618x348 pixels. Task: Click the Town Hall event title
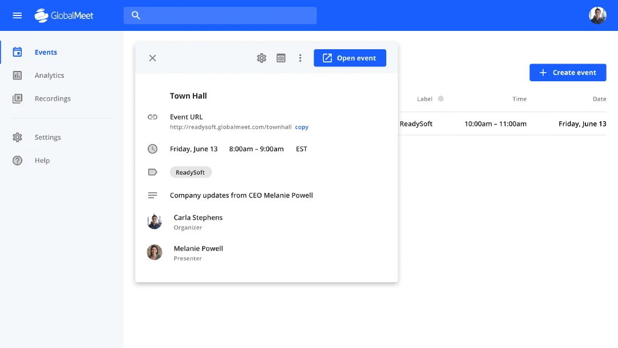coord(188,96)
